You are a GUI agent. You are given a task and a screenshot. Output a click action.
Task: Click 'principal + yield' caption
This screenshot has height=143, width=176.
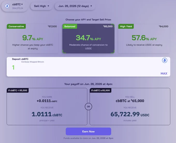coord(47,121)
